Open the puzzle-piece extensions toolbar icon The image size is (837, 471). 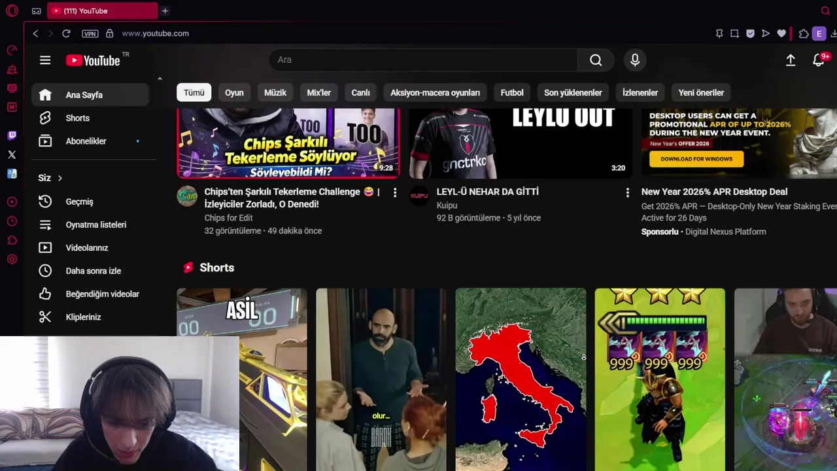click(x=804, y=33)
